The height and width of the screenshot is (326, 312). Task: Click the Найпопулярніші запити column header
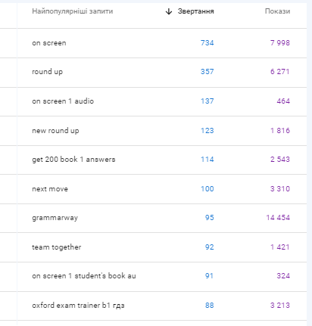(73, 11)
